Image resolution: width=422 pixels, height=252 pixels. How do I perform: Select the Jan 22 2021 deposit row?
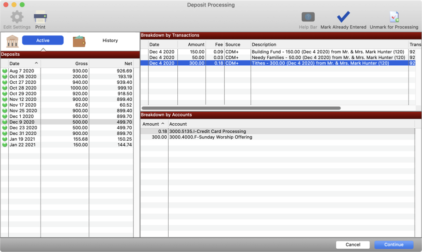tap(69, 145)
